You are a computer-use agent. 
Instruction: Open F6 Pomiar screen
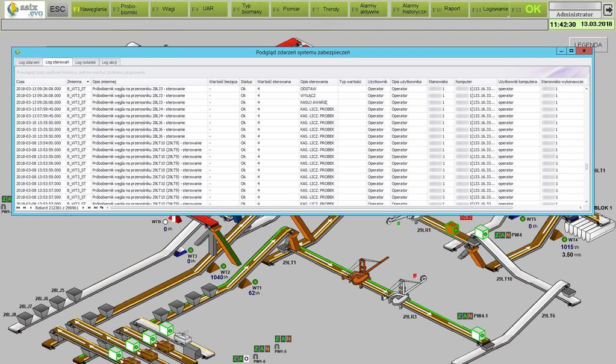point(290,9)
